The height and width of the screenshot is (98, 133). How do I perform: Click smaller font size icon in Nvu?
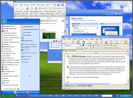click(x=88, y=45)
